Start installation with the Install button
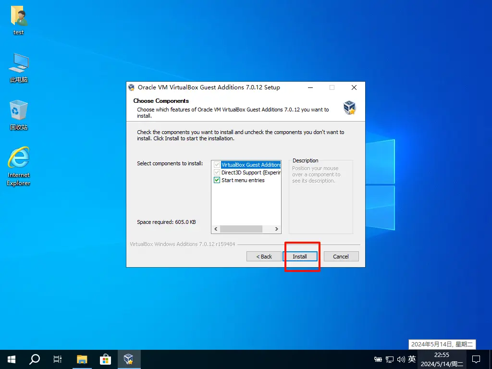 [x=300, y=257]
